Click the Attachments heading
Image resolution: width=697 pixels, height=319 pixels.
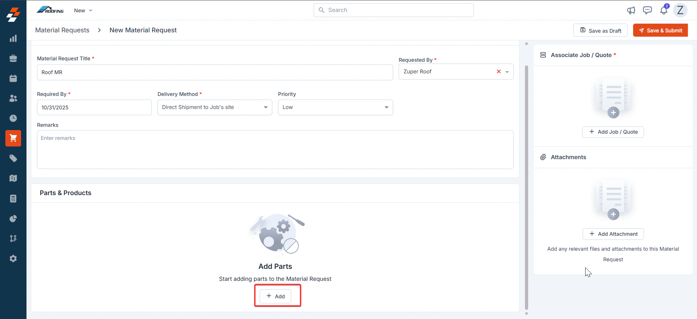[568, 157]
